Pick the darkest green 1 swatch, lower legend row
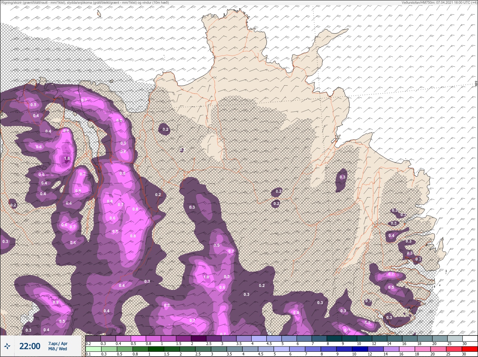 point(156,349)
